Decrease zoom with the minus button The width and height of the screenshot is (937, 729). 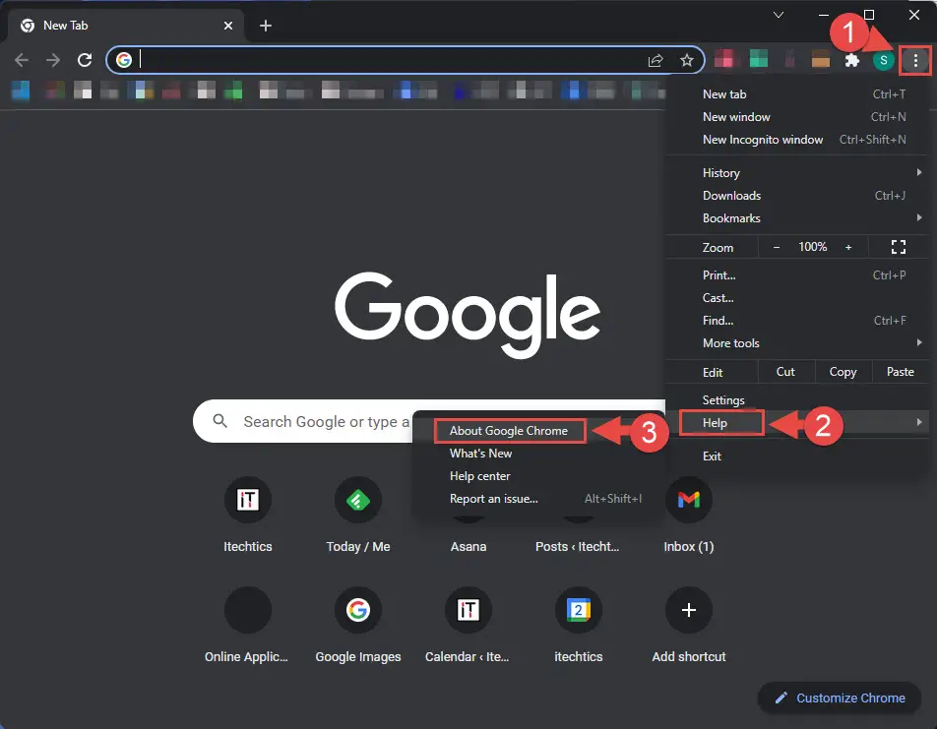click(777, 247)
